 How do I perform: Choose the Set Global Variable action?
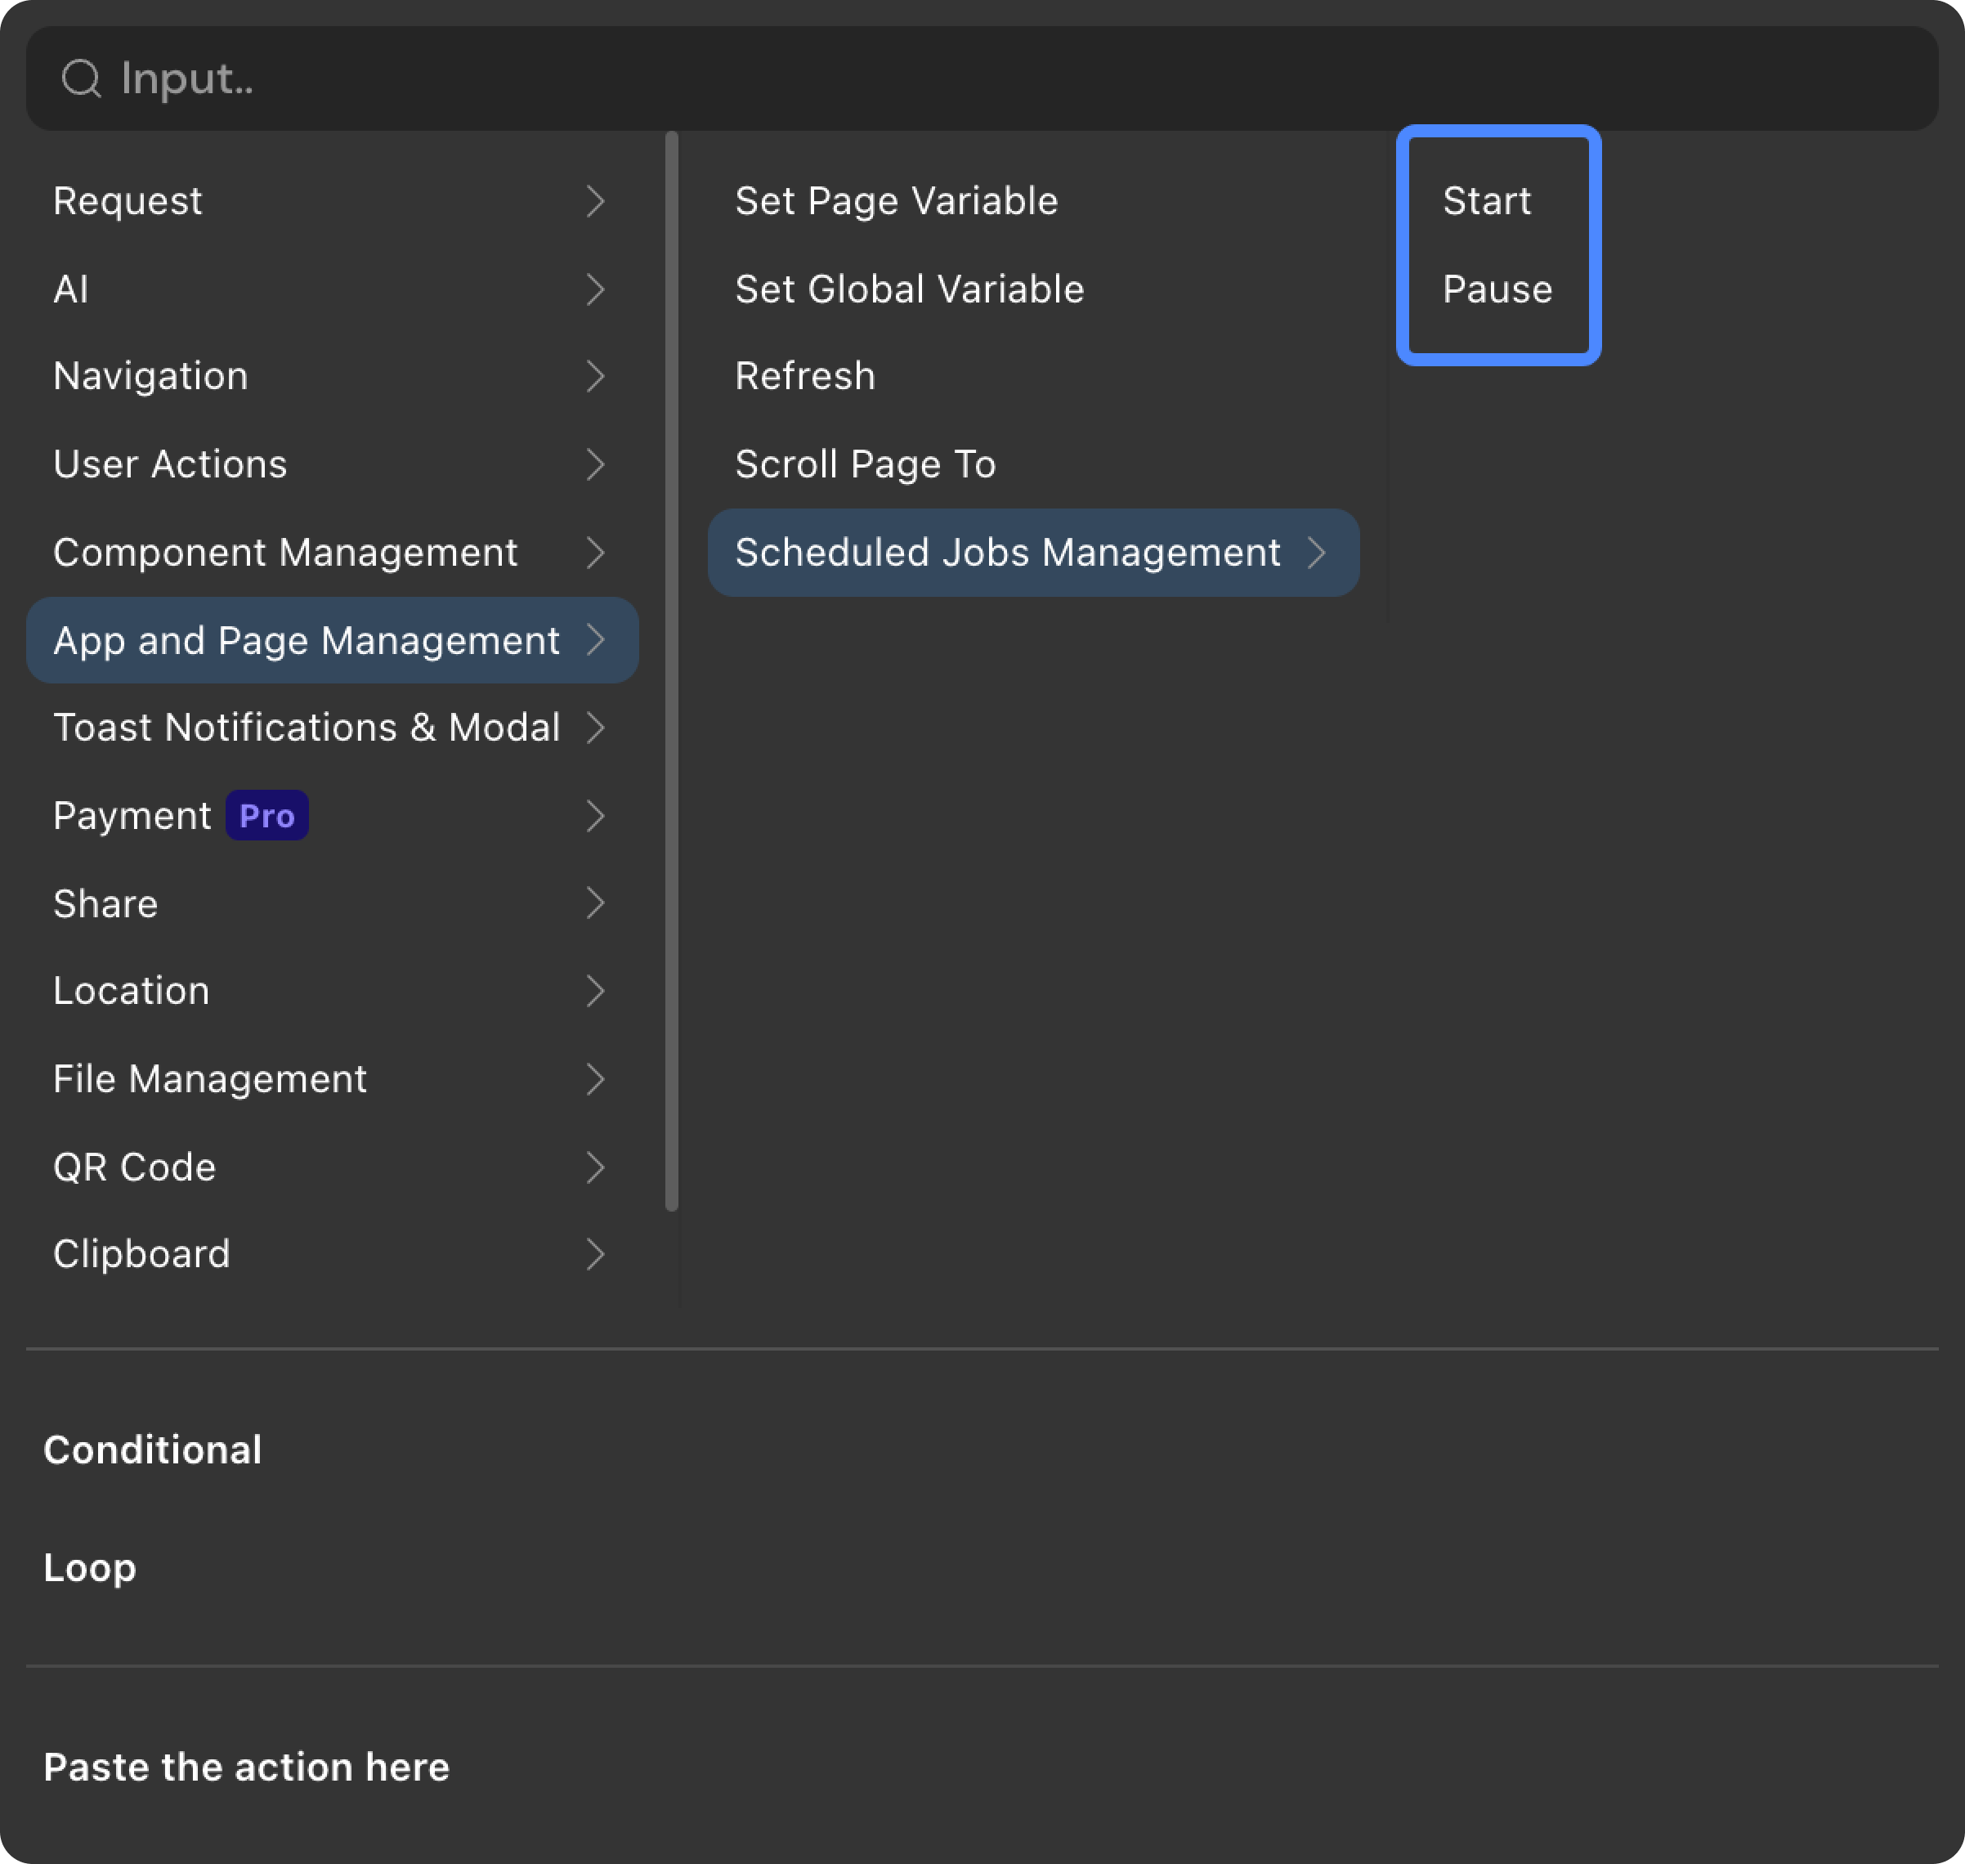click(x=909, y=289)
